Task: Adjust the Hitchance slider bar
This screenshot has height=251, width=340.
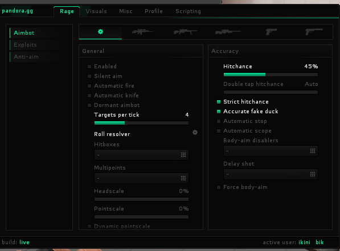Action: [x=271, y=75]
